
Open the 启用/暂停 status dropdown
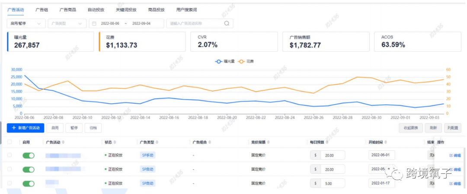click(26, 23)
